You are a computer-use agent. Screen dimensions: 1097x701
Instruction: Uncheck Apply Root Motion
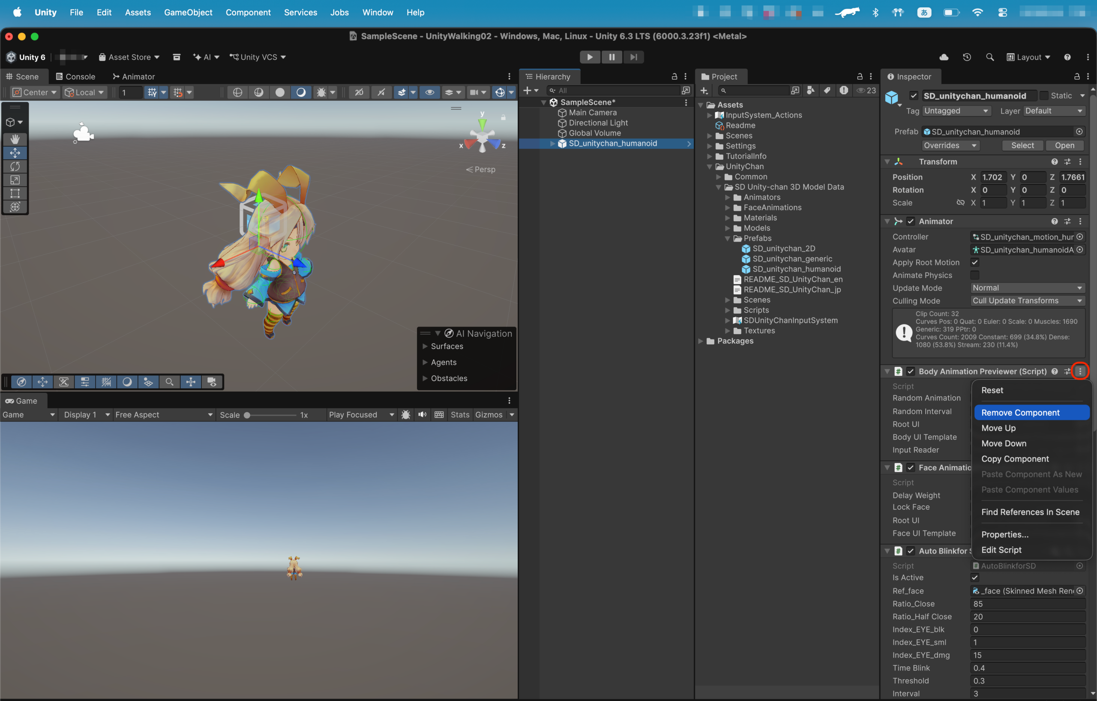(x=974, y=262)
